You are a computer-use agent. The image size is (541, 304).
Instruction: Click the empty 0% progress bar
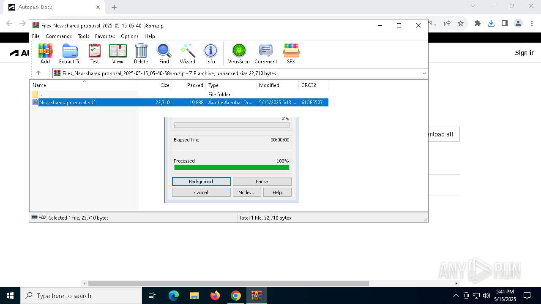(x=232, y=125)
